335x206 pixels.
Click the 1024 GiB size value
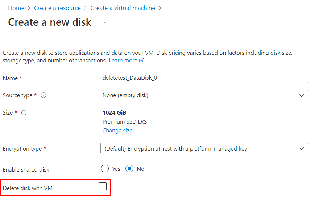(114, 113)
